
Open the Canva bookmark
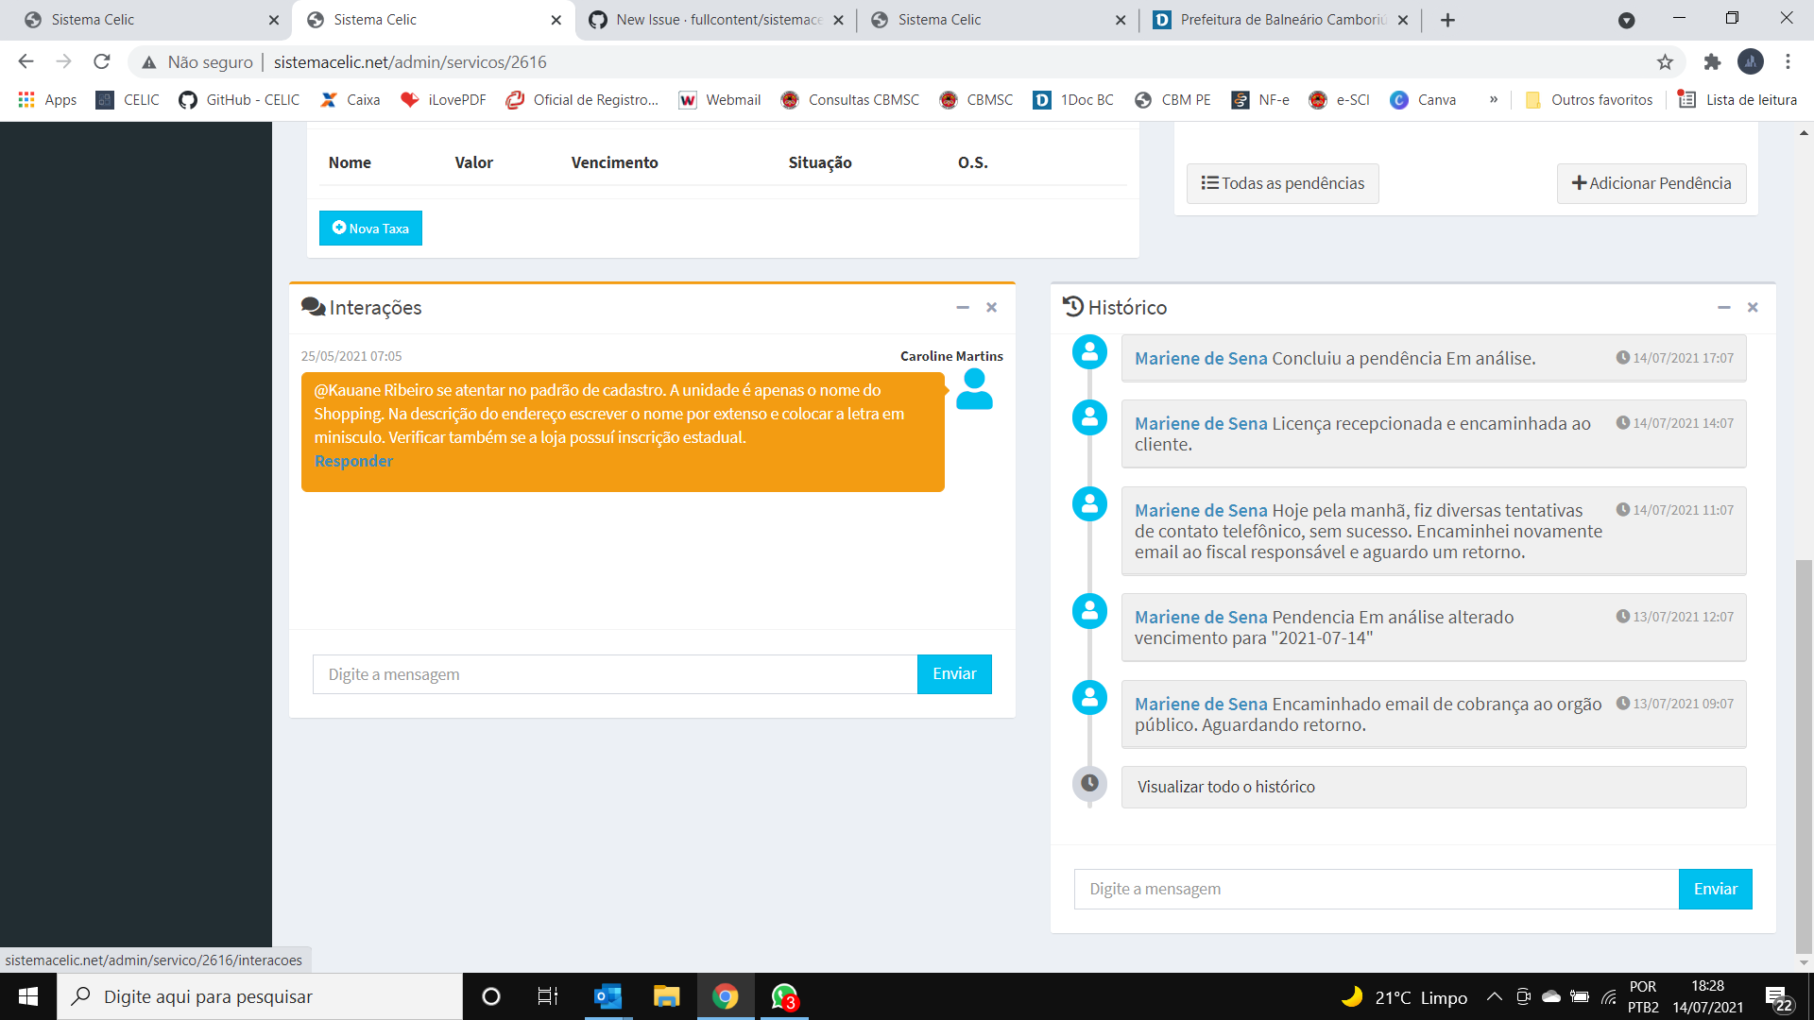[x=1424, y=100]
